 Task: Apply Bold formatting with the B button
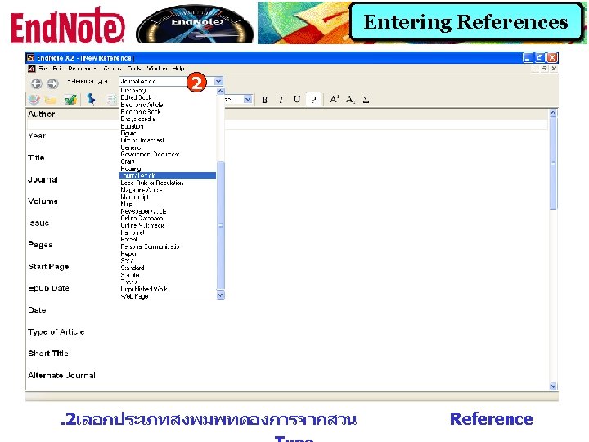click(265, 100)
